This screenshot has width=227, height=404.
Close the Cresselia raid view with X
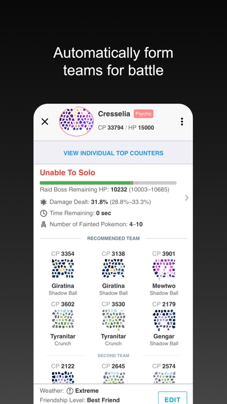click(45, 122)
